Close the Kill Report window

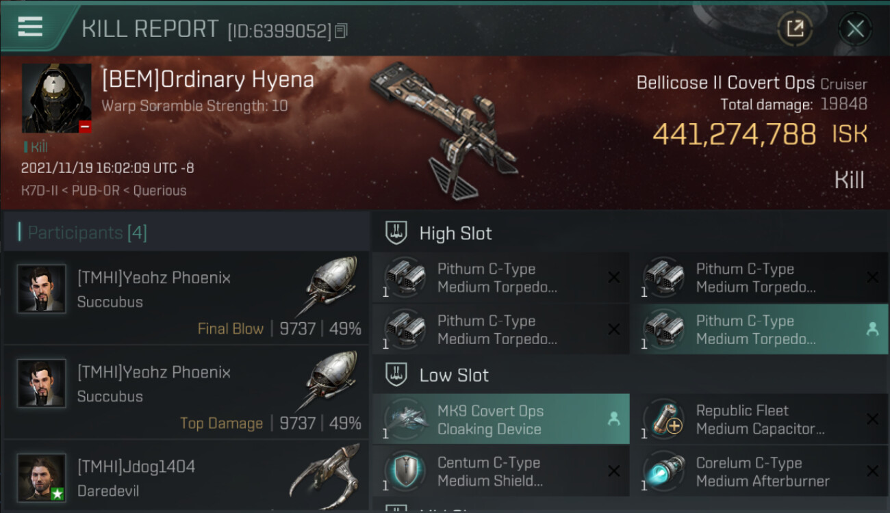(855, 29)
